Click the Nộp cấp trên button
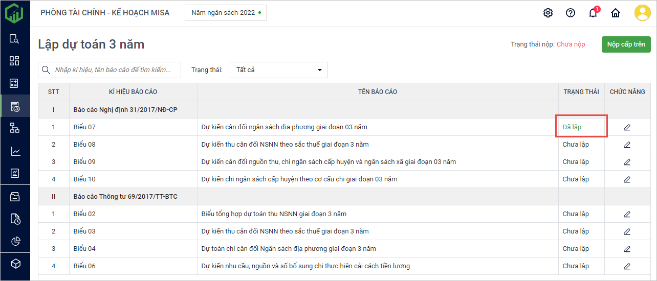Image resolution: width=657 pixels, height=281 pixels. click(626, 44)
